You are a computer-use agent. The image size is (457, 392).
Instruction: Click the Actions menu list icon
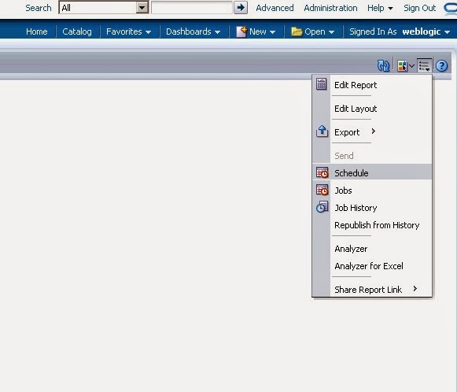pyautogui.click(x=424, y=65)
